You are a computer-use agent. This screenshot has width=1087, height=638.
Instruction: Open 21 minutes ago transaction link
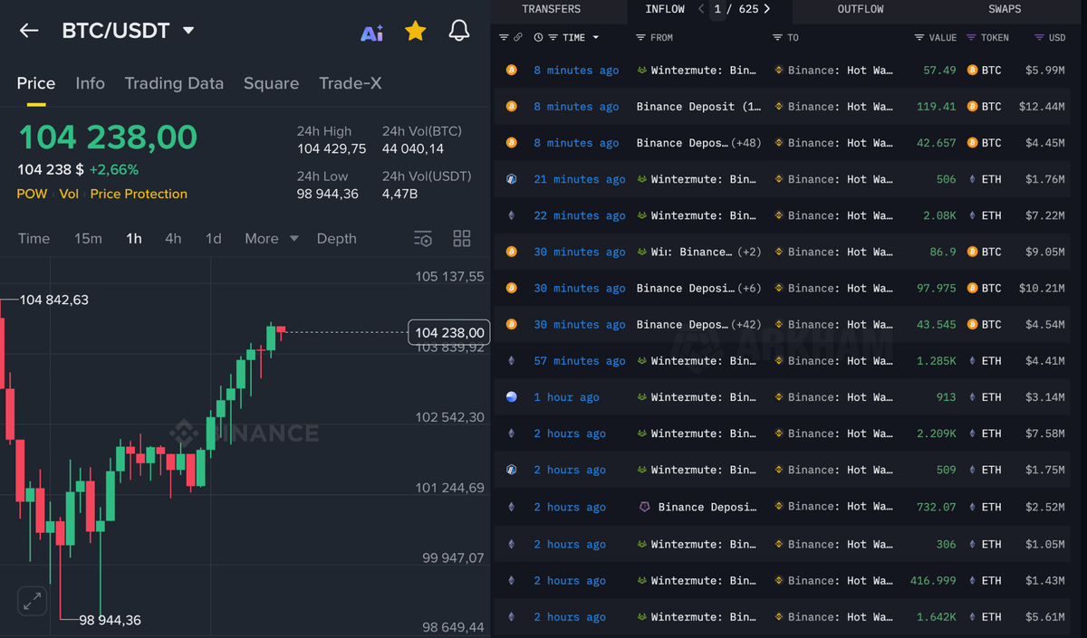click(x=580, y=179)
